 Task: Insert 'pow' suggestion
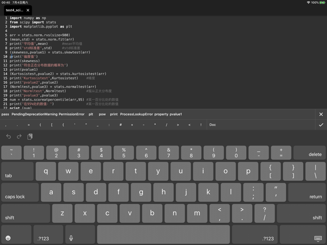click(x=102, y=114)
